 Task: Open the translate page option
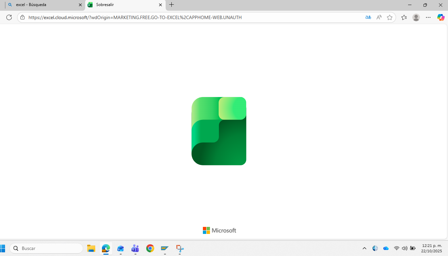[368, 17]
